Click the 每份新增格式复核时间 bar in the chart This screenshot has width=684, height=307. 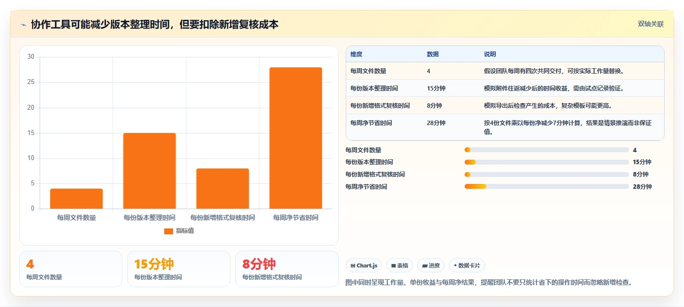[x=222, y=188]
